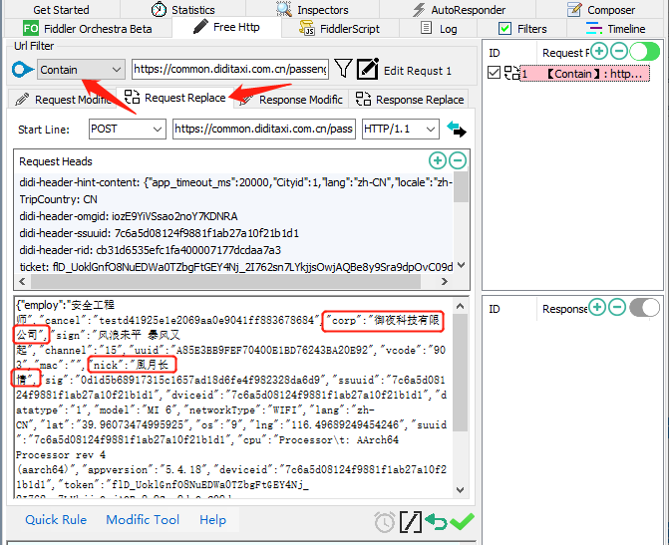Click the funnel filter icon
Screen dimensions: 669x545
343,68
